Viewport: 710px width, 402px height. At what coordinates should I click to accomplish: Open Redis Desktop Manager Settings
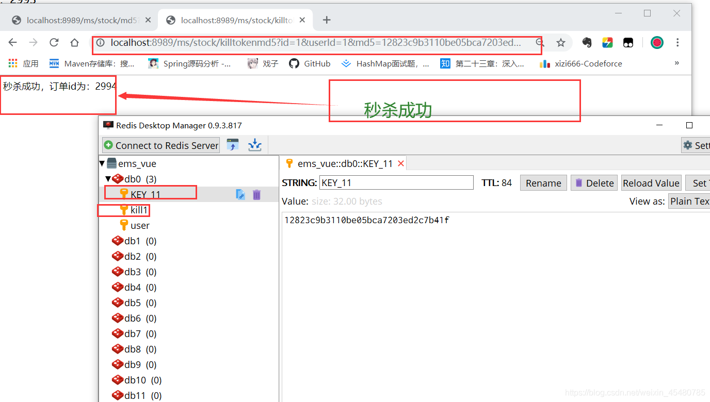(x=696, y=145)
